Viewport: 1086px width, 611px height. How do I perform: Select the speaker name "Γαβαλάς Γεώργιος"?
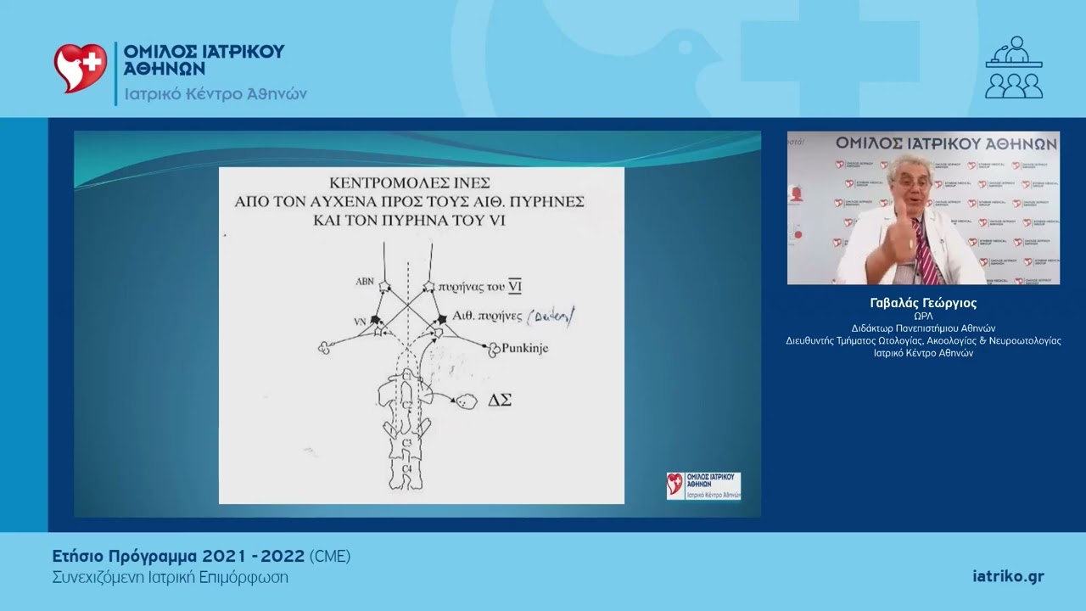pyautogui.click(x=923, y=303)
